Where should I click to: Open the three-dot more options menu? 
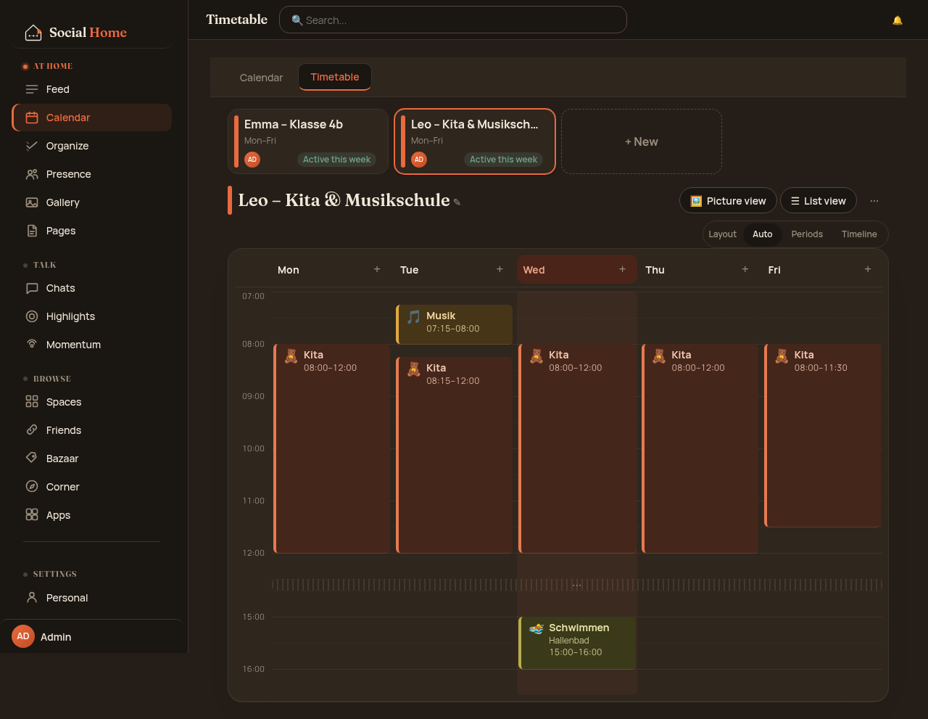(x=874, y=201)
